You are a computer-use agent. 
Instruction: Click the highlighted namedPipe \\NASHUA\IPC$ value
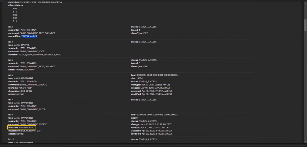coord(29,36)
